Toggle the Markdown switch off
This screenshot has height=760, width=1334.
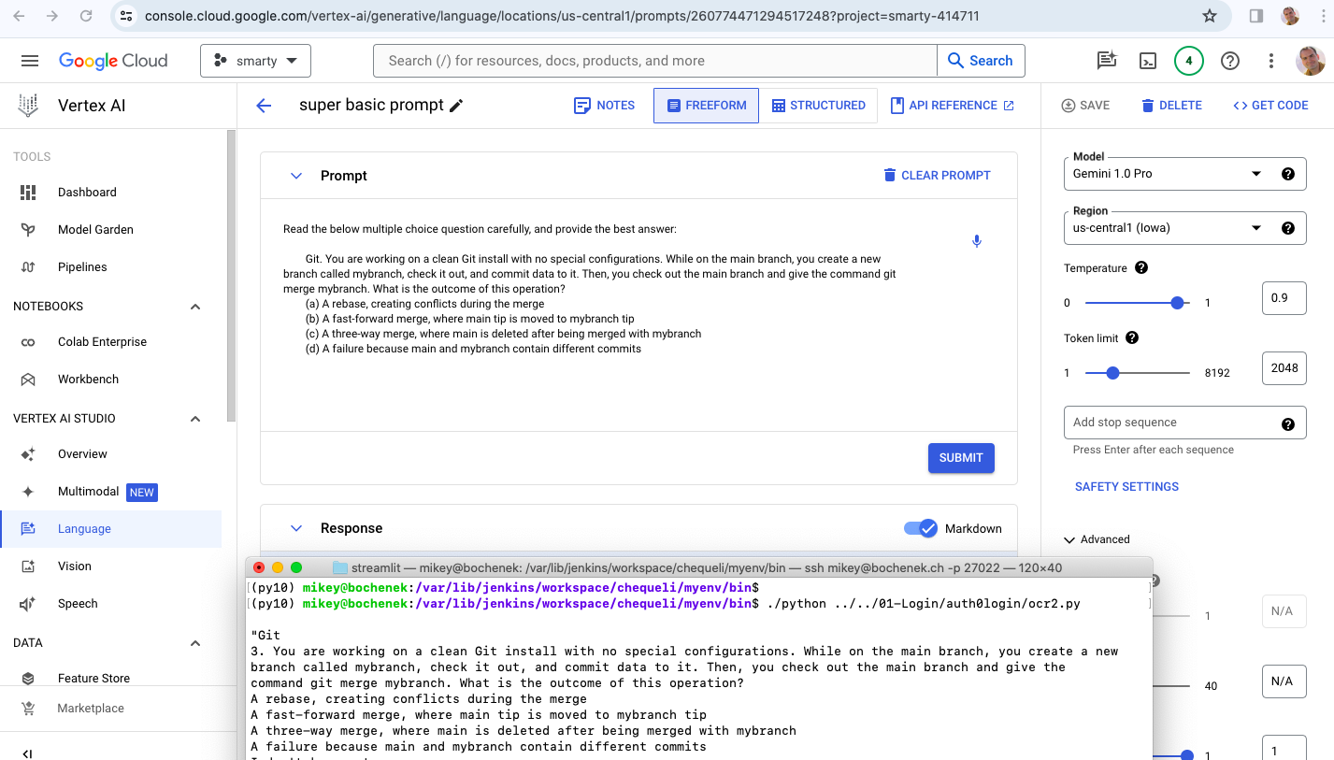(920, 528)
